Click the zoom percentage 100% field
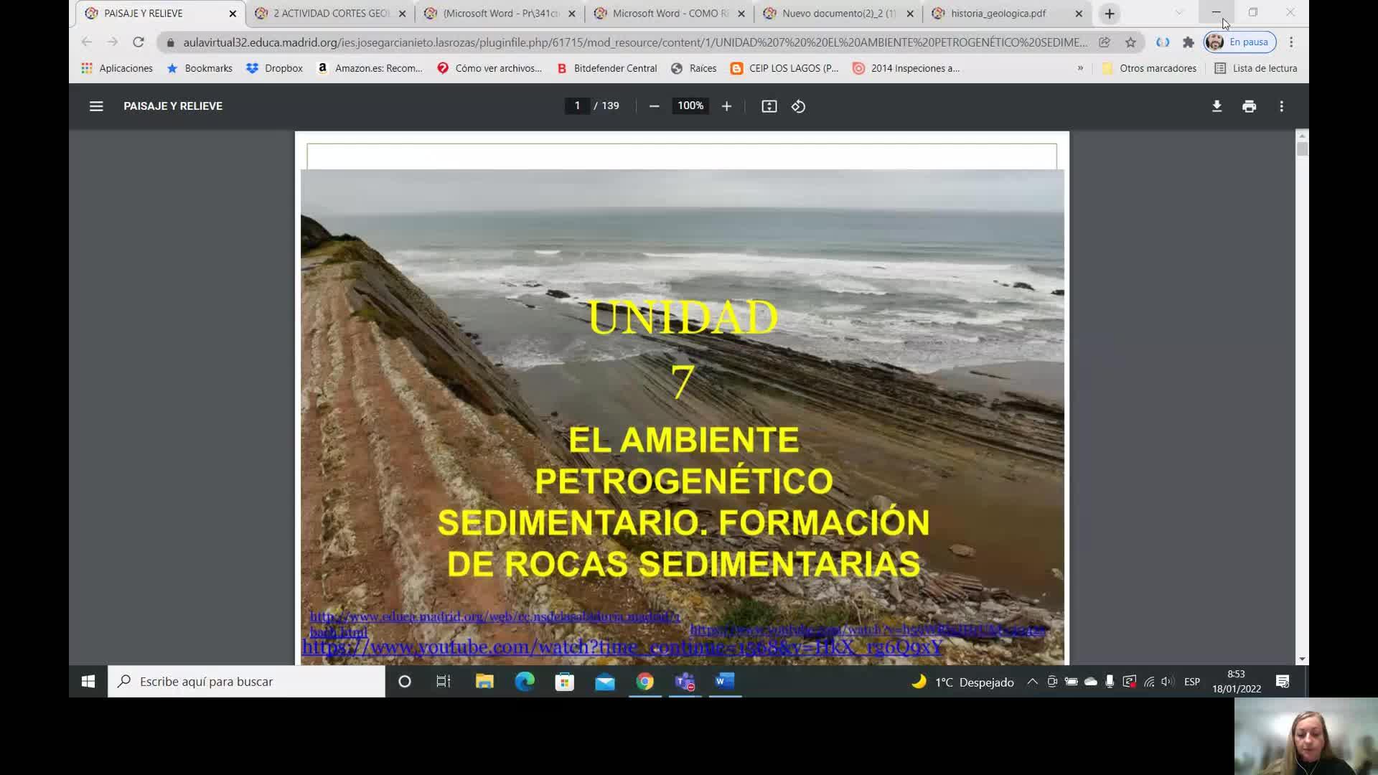Viewport: 1378px width, 775px height. [x=690, y=106]
